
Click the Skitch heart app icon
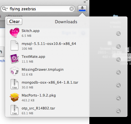click(15, 33)
